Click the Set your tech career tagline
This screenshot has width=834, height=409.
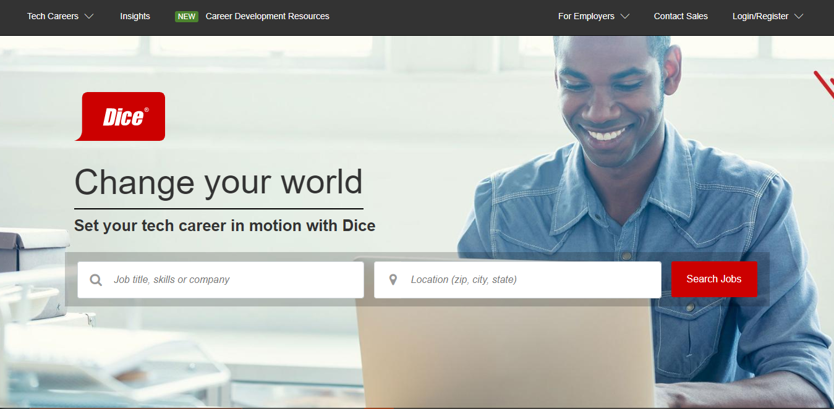click(x=224, y=225)
